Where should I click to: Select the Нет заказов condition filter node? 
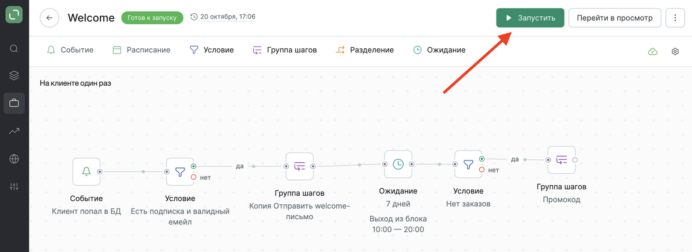click(468, 165)
